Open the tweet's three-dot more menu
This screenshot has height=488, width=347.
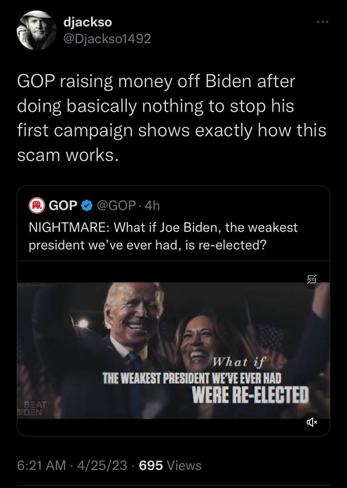[x=322, y=21]
